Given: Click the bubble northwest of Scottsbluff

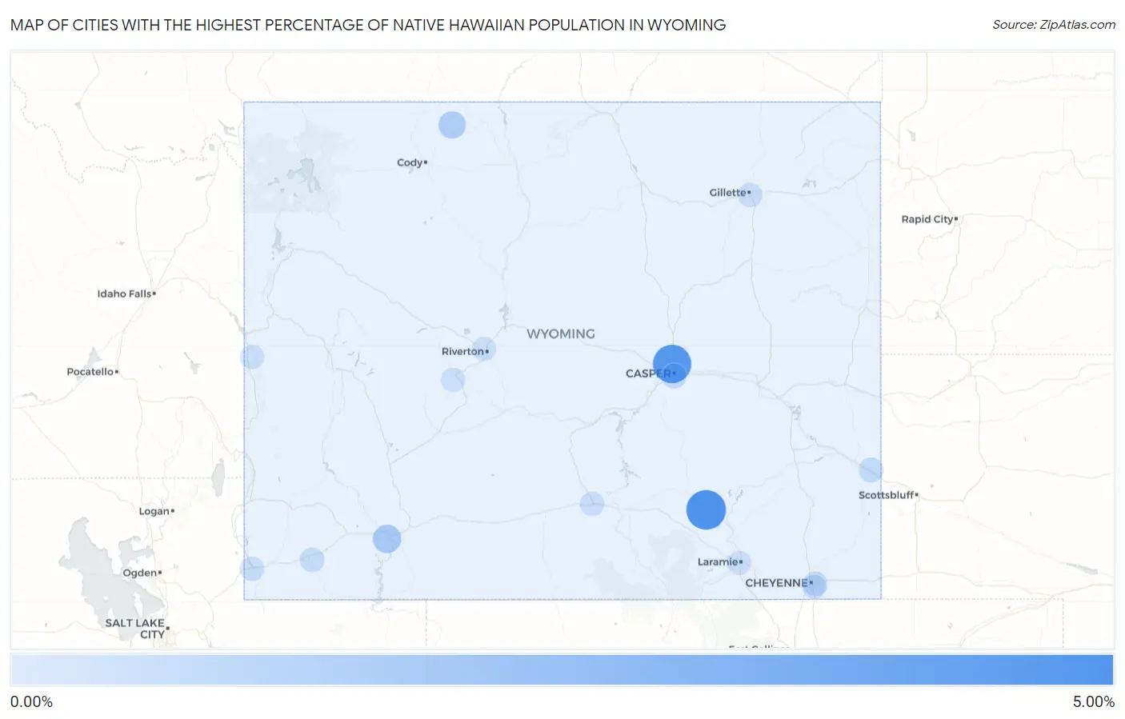Looking at the screenshot, I should pyautogui.click(x=871, y=469).
